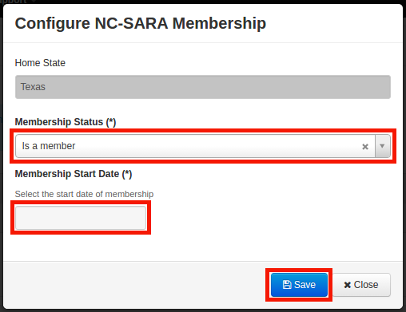
Task: Click the 'Home State' label
Action: [x=40, y=63]
